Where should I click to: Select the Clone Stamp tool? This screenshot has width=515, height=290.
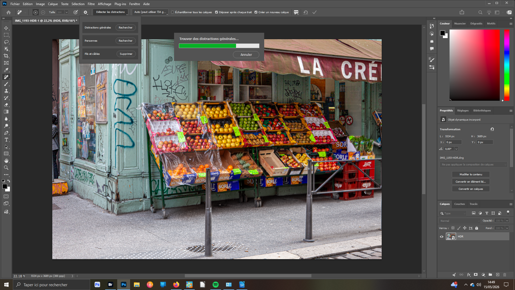coord(6,91)
